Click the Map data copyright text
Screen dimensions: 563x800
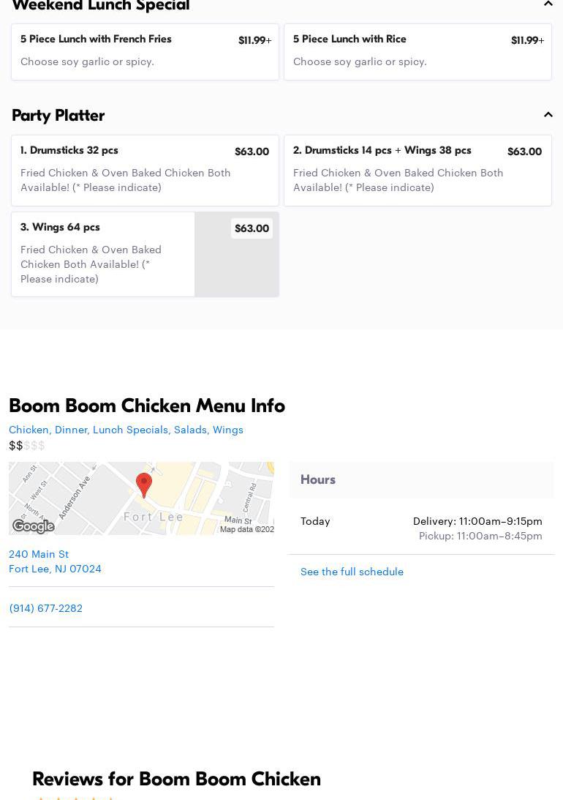246,529
